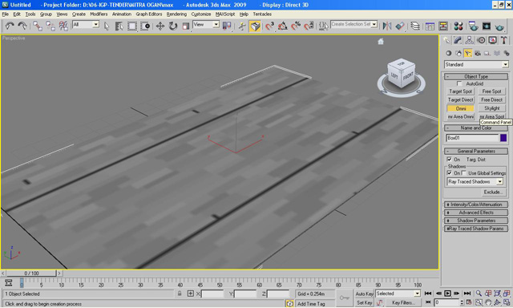
Task: Choose Rectangular Selection Region tool
Action: (131, 26)
